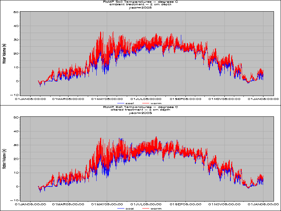This screenshot has height=211, width=281.
Task: Select RaMP Soil Temperatures title of ambient chart
Action: pos(140,1)
